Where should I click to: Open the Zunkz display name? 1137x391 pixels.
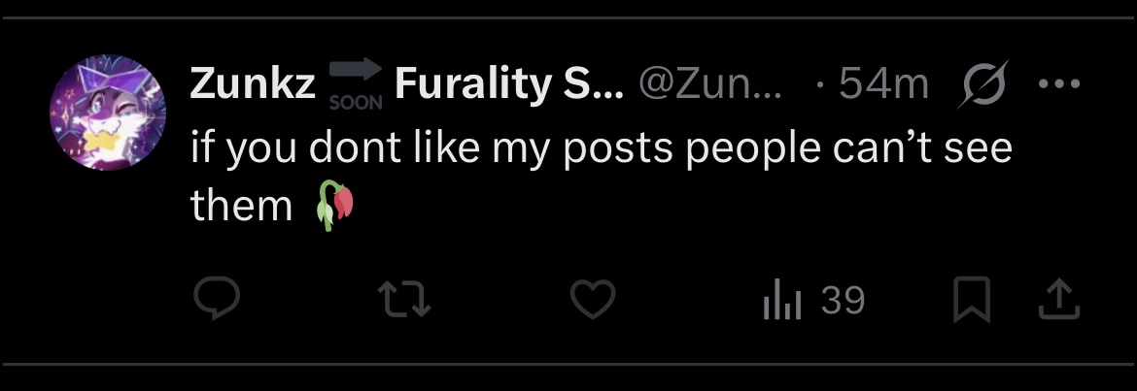click(253, 84)
